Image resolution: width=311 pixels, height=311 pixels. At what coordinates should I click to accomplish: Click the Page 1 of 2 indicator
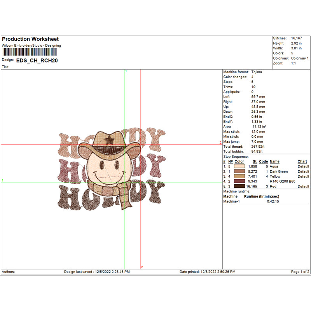[x=300, y=271]
